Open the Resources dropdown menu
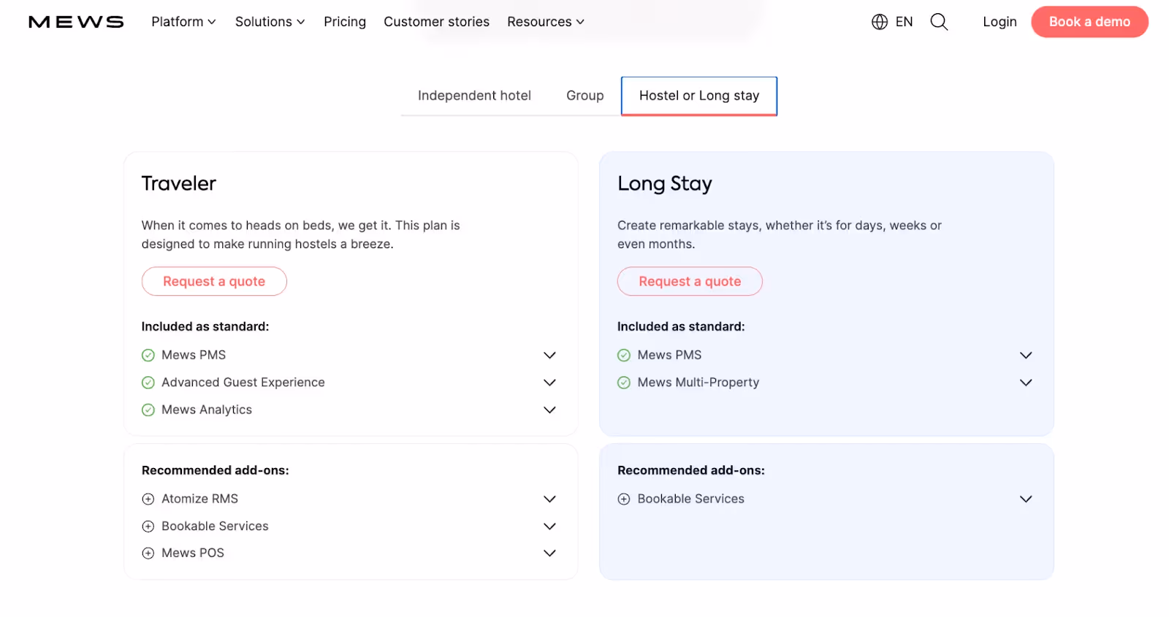1169x617 pixels. 546,22
